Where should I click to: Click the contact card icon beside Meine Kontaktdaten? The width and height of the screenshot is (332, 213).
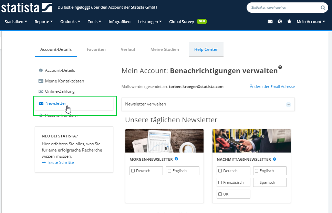click(41, 81)
